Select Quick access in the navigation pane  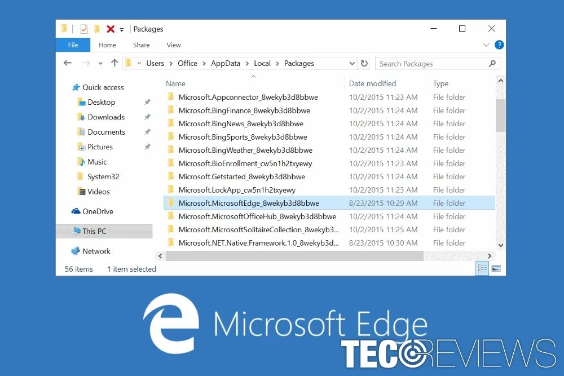pos(98,87)
